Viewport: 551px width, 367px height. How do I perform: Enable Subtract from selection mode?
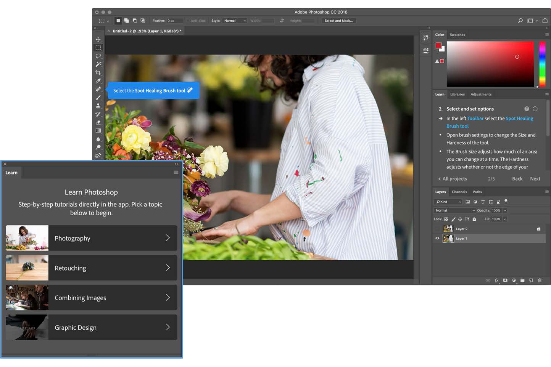[135, 21]
